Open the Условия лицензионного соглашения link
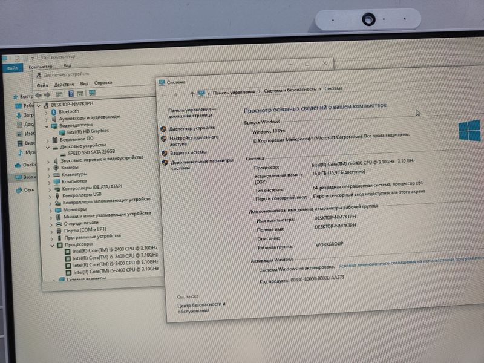The width and height of the screenshot is (484, 363). click(411, 261)
